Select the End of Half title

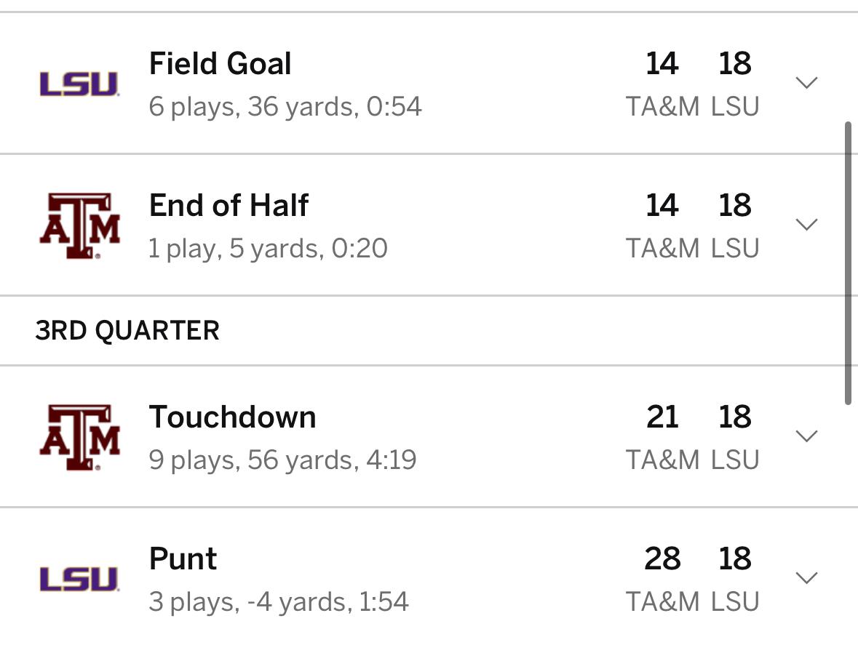[x=229, y=206]
